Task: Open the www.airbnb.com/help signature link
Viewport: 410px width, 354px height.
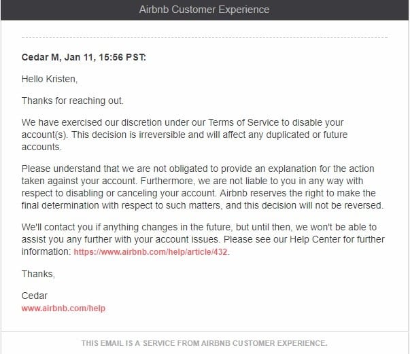Action: point(63,308)
